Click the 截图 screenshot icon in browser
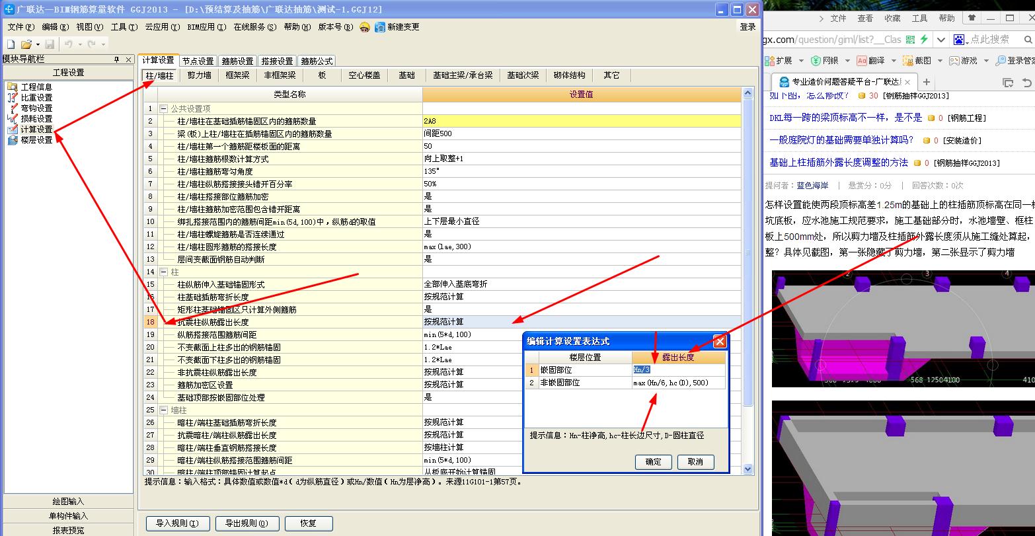This screenshot has width=1035, height=536. tap(908, 61)
